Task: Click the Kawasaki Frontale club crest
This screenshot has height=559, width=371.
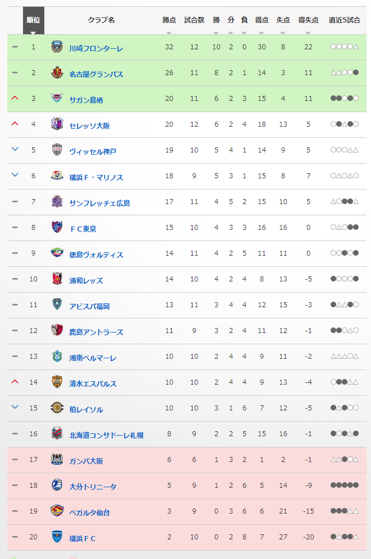Action: point(57,47)
